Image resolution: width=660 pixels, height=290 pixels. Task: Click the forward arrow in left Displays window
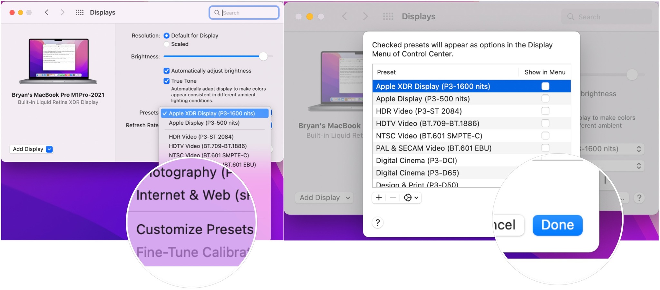[x=63, y=13]
